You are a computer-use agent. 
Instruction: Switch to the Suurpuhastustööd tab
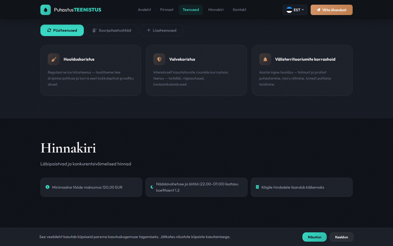click(112, 30)
